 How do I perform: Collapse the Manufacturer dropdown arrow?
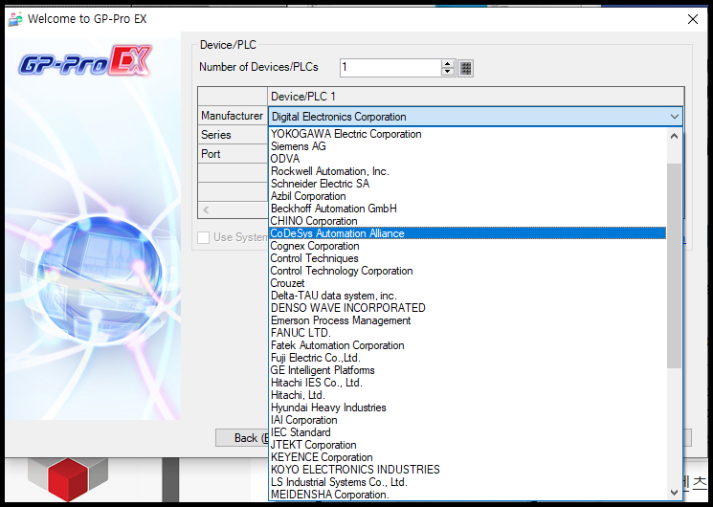[674, 117]
